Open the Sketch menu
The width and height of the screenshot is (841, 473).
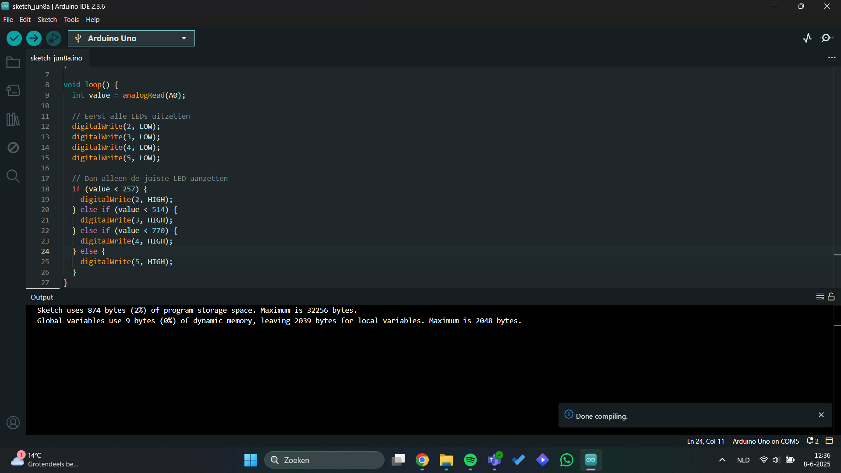(x=47, y=20)
